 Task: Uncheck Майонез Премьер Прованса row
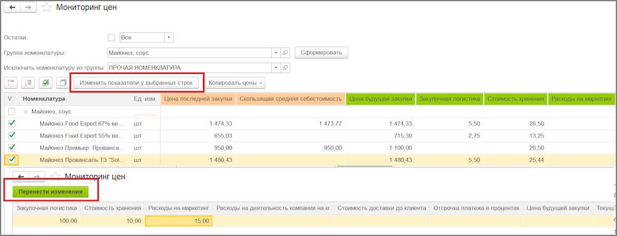[11, 148]
